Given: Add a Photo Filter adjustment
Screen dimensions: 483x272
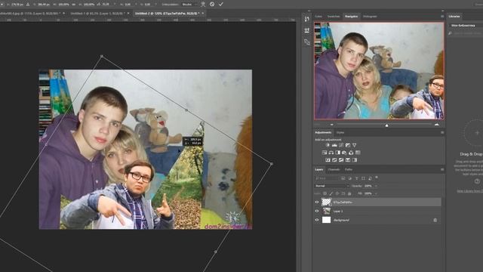Looking at the screenshot, I should click(344, 153).
